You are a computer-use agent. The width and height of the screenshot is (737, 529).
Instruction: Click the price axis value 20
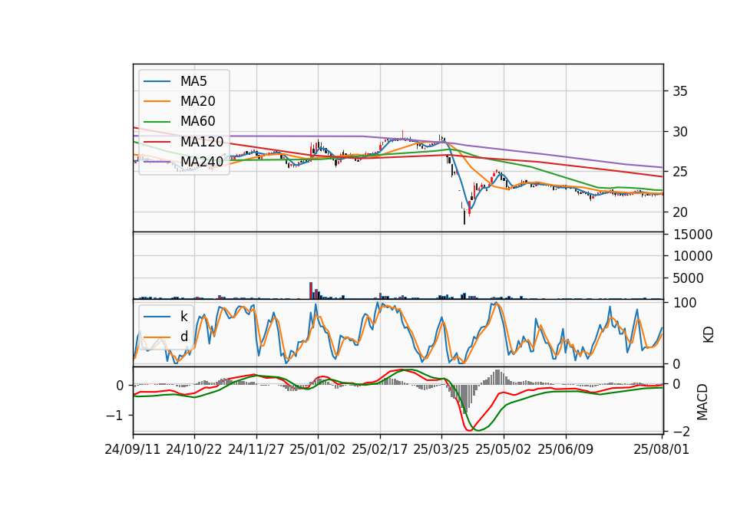coord(680,212)
